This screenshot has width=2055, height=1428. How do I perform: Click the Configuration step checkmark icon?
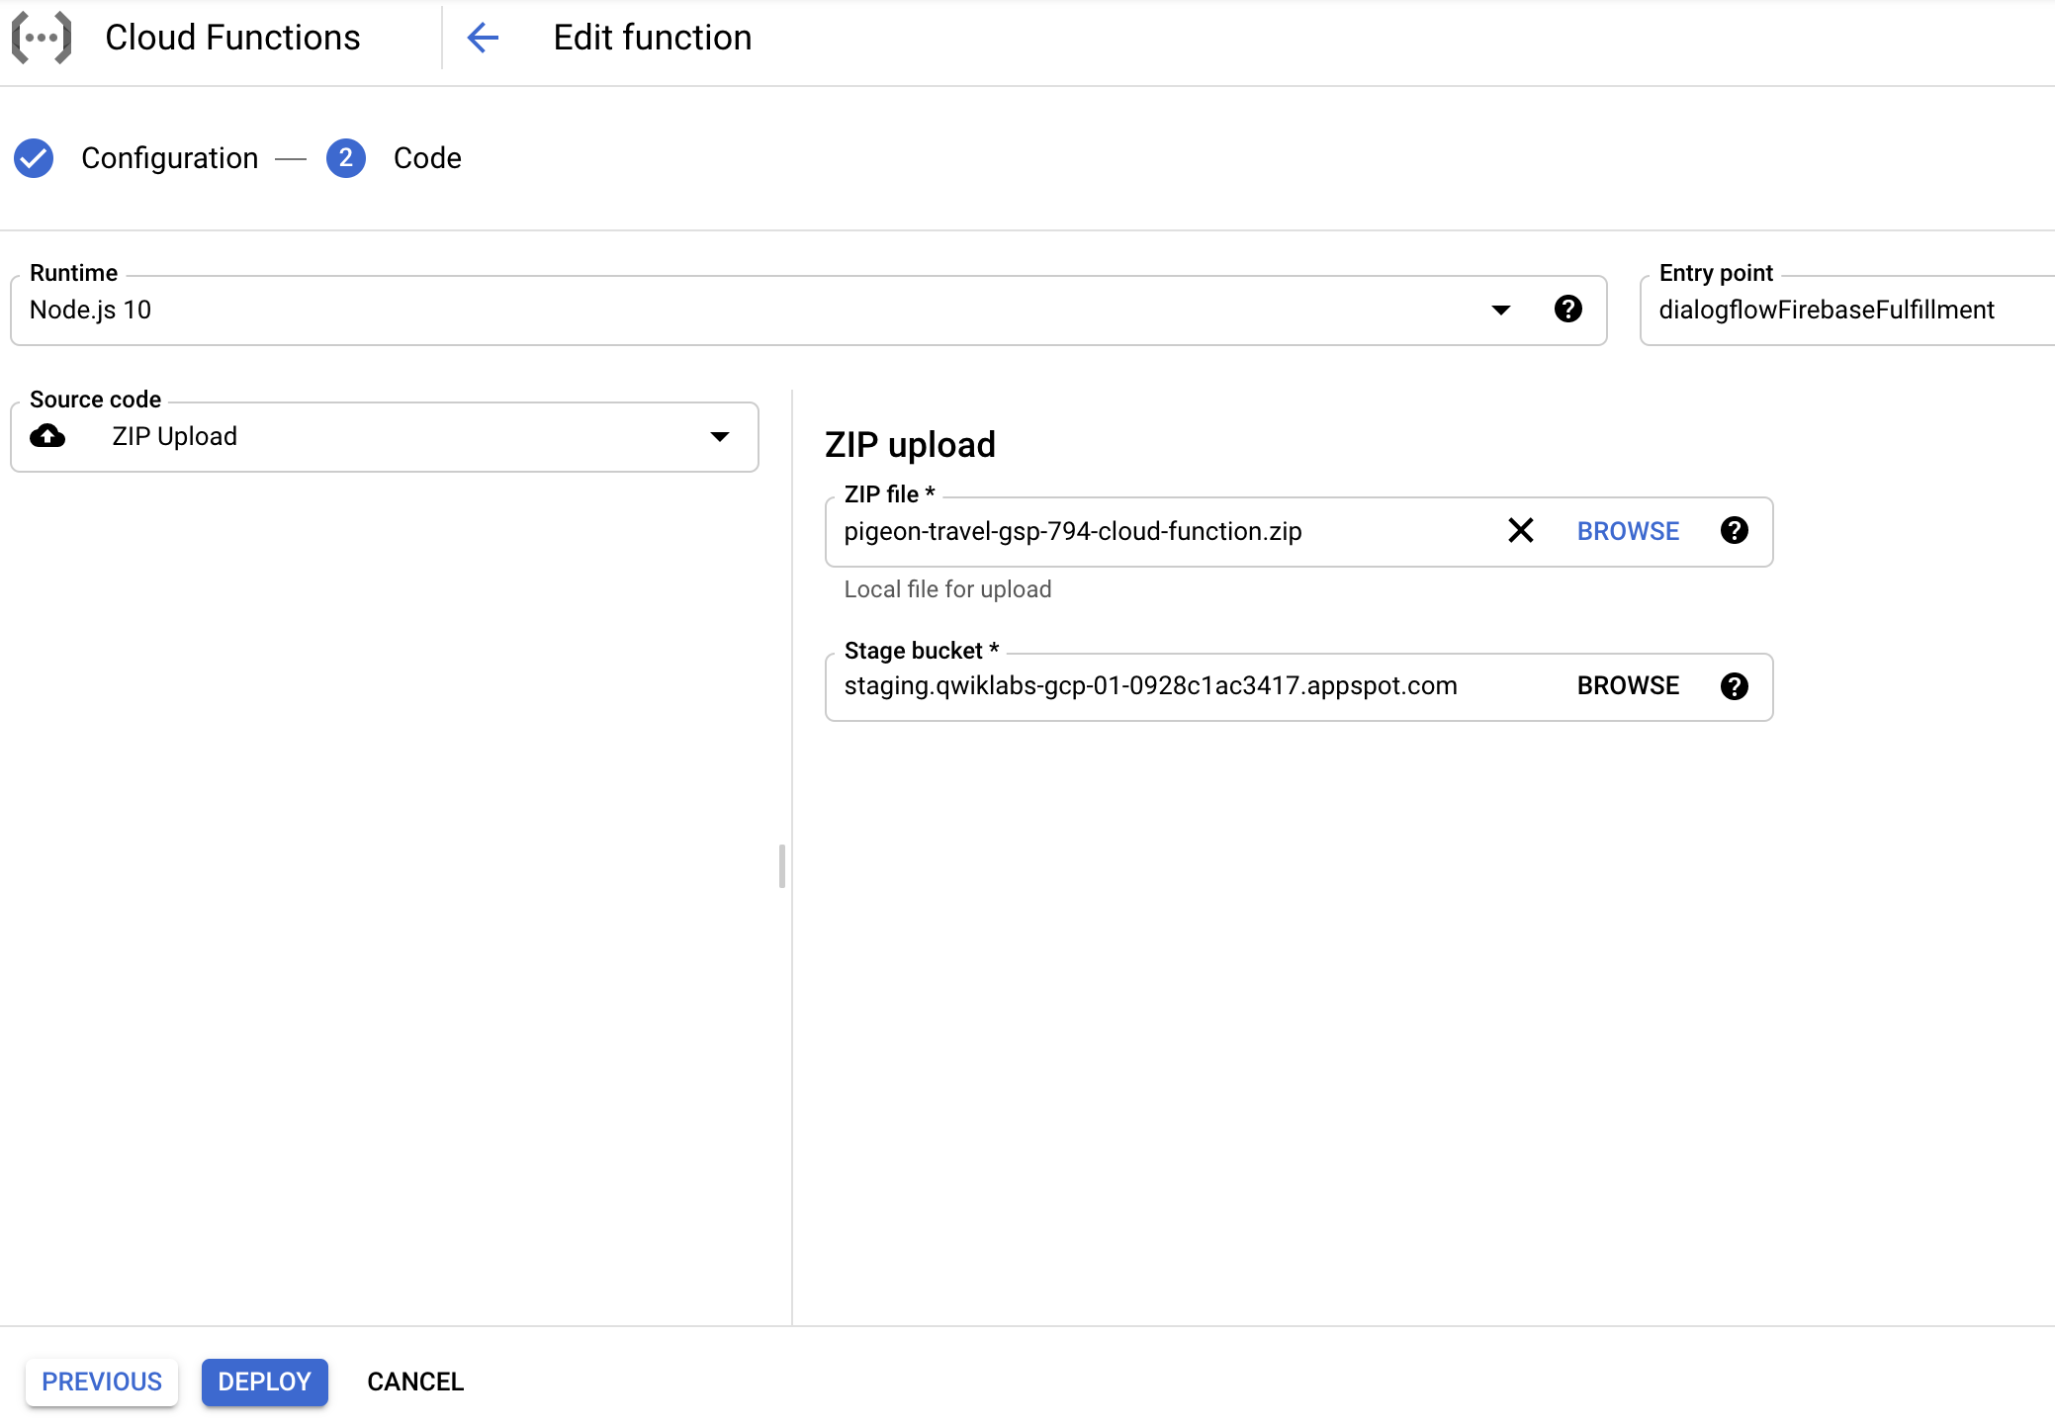(x=34, y=158)
